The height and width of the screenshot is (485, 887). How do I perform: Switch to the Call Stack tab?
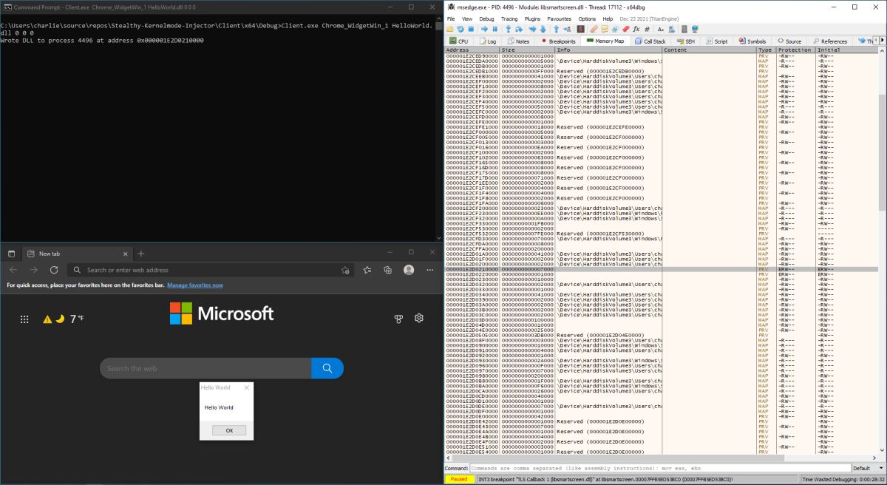coord(650,41)
